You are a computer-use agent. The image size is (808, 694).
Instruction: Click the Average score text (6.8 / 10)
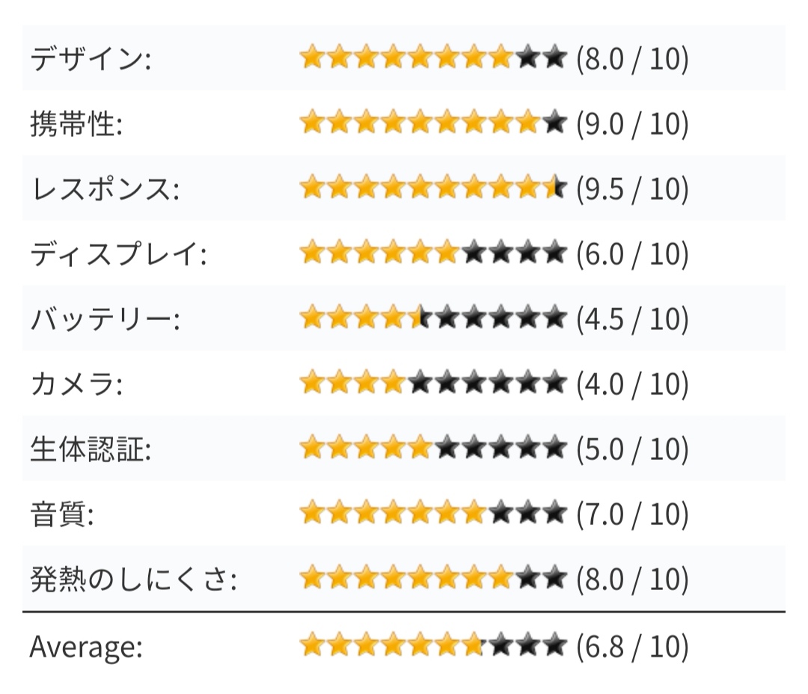[x=632, y=645]
